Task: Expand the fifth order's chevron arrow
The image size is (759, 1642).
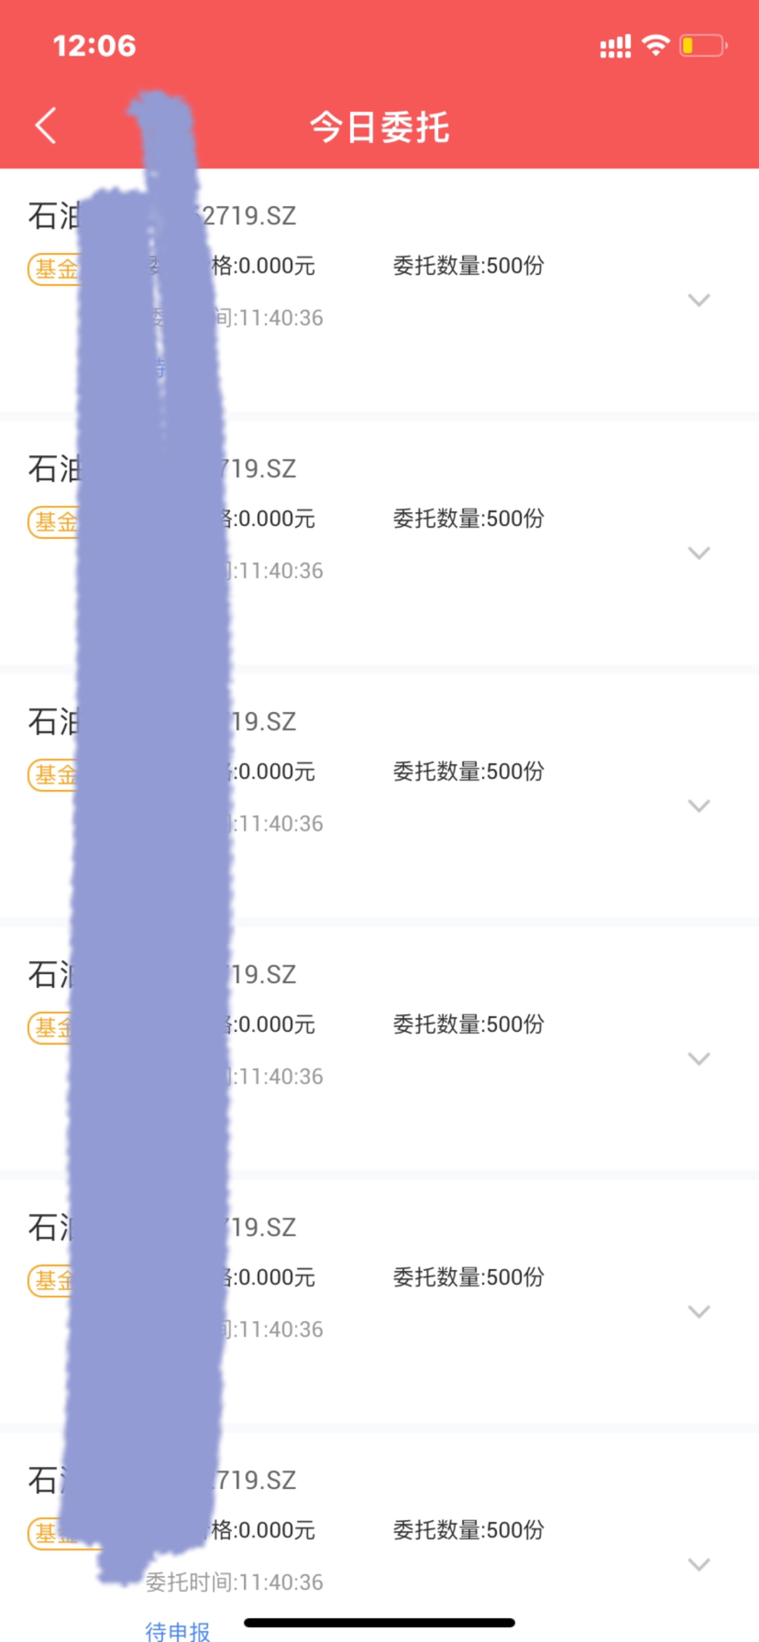Action: pos(698,1312)
